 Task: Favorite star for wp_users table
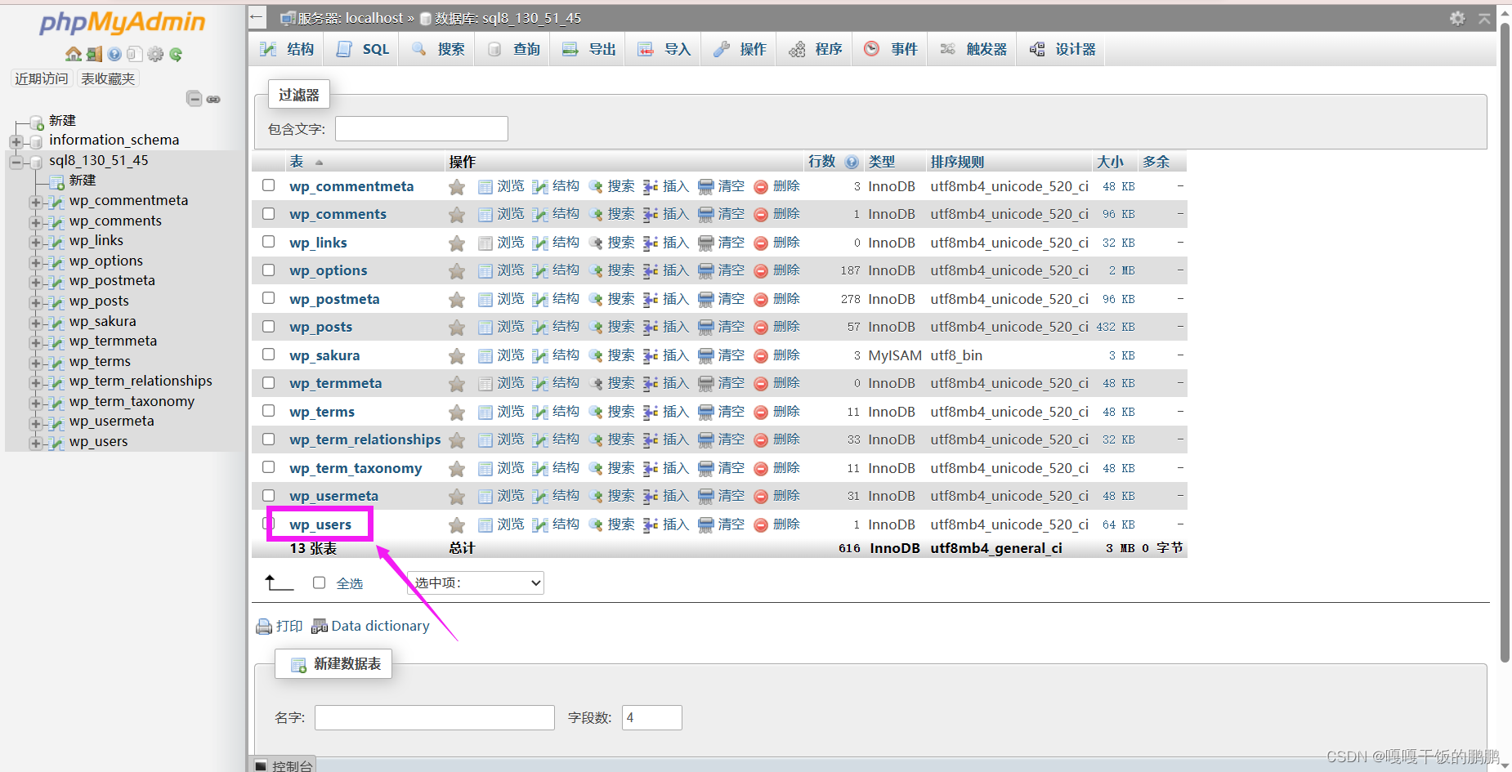click(x=457, y=525)
